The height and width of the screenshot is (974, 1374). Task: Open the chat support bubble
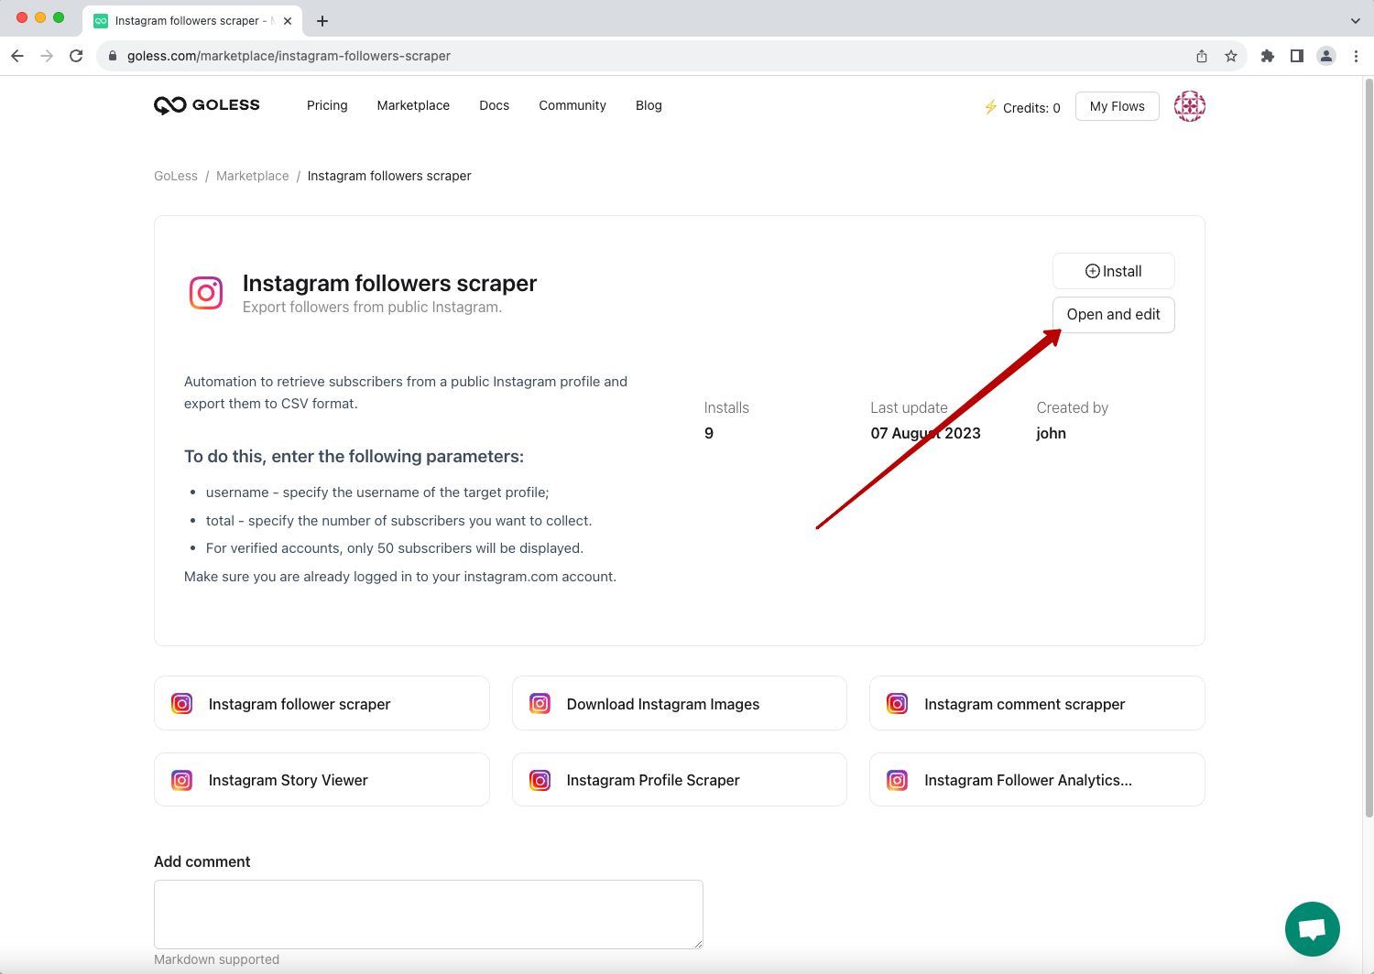pos(1312,929)
